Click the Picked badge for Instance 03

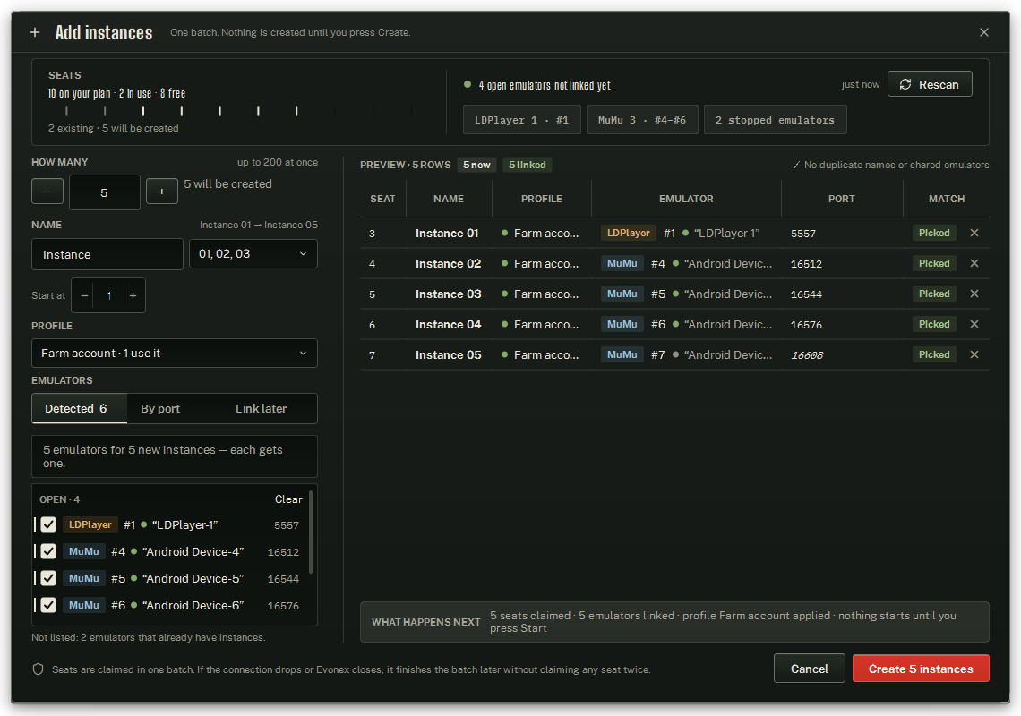(x=934, y=294)
